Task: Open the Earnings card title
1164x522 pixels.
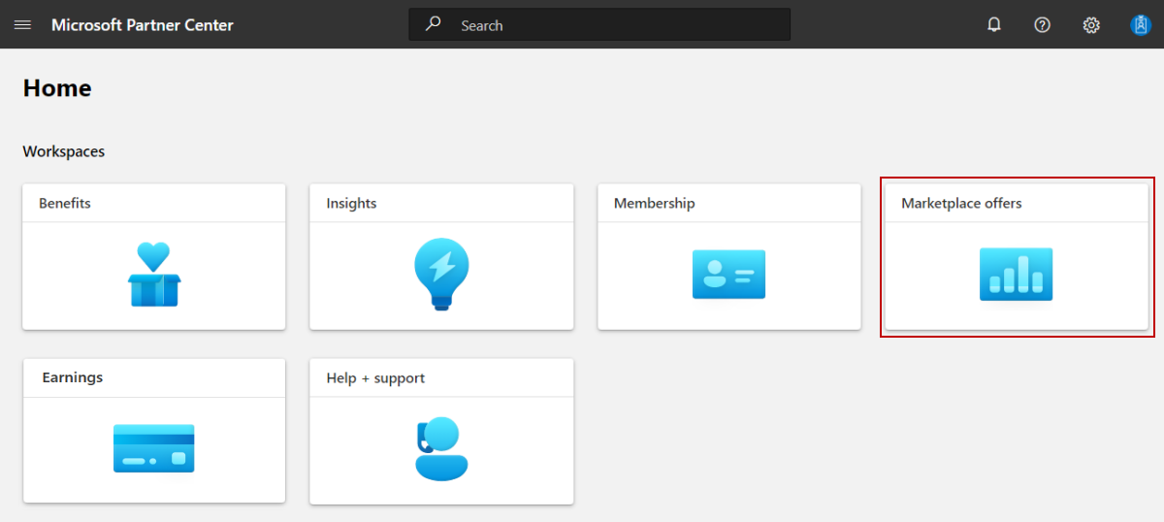Action: (73, 377)
